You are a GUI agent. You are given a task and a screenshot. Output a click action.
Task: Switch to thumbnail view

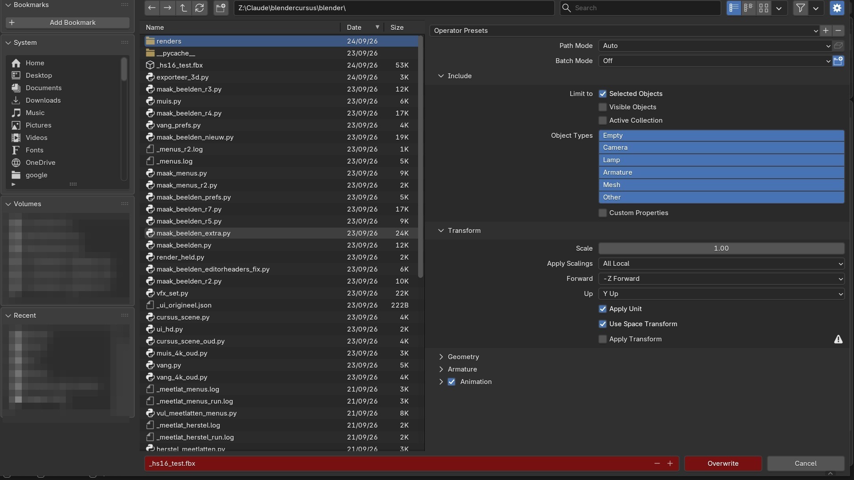pyautogui.click(x=764, y=8)
